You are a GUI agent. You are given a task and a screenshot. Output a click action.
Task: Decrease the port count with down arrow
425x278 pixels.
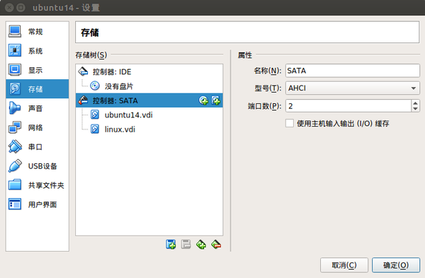click(415, 109)
